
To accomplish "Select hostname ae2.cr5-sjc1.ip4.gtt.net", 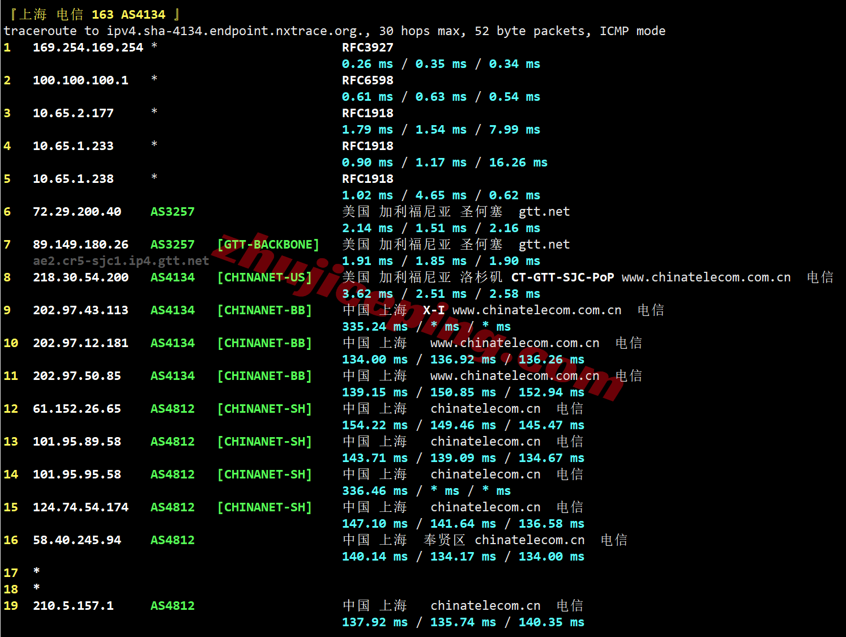I will (x=121, y=261).
